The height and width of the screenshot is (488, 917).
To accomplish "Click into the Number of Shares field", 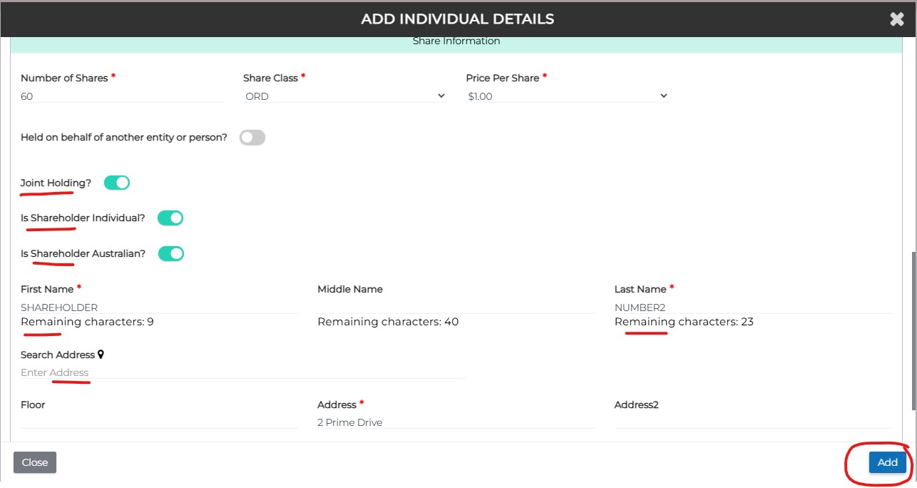I will point(122,96).
